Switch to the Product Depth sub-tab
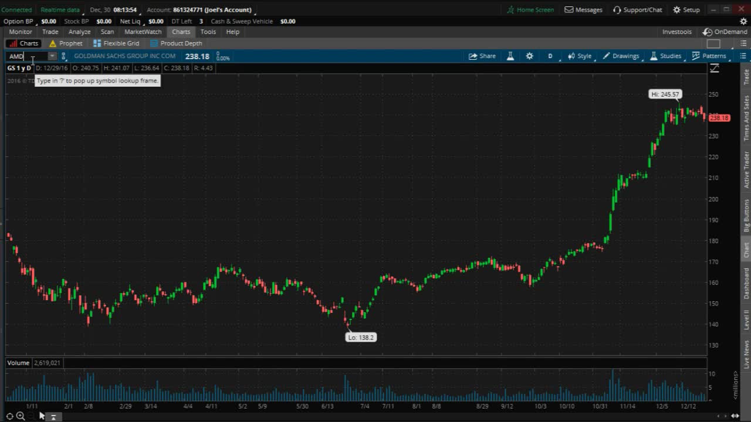Screen dimensions: 751x422 tap(176, 43)
